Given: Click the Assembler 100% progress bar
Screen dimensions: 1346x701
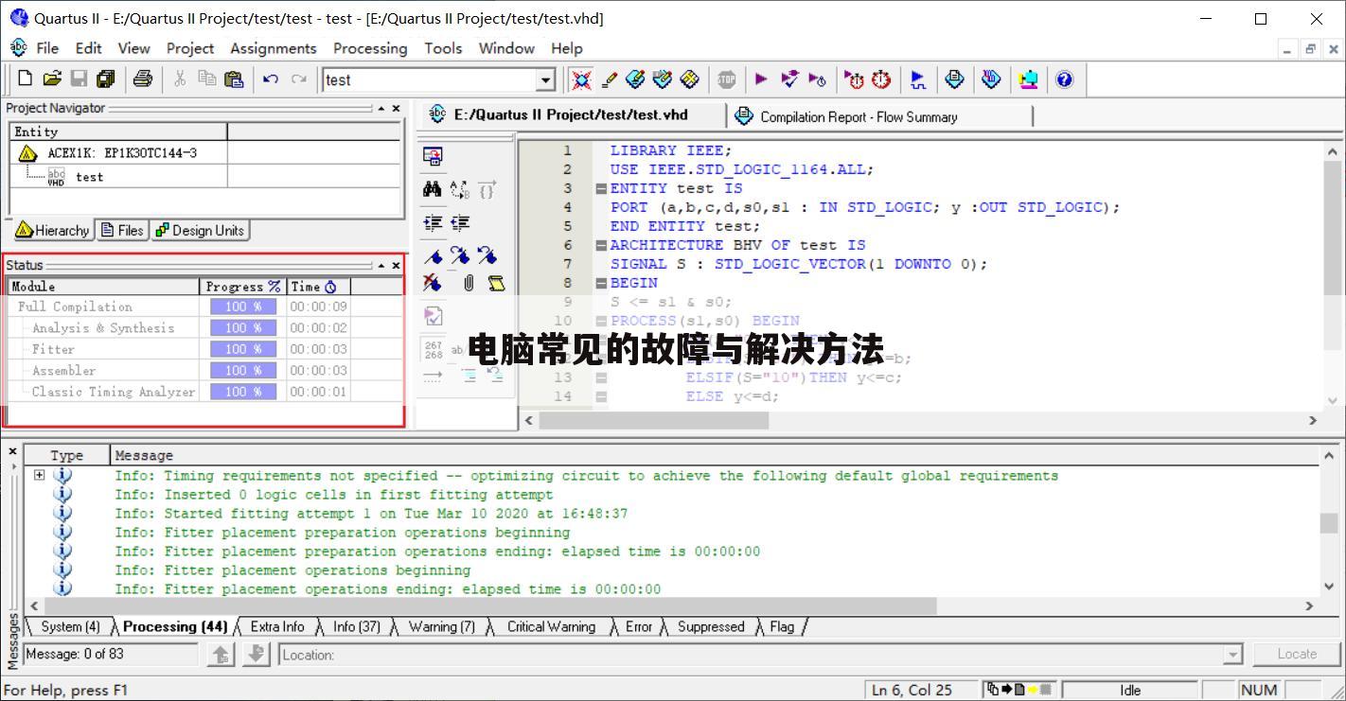Looking at the screenshot, I should pyautogui.click(x=243, y=371).
